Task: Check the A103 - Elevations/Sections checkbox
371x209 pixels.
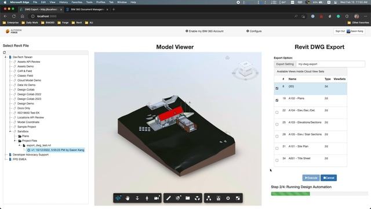Action: (x=277, y=124)
